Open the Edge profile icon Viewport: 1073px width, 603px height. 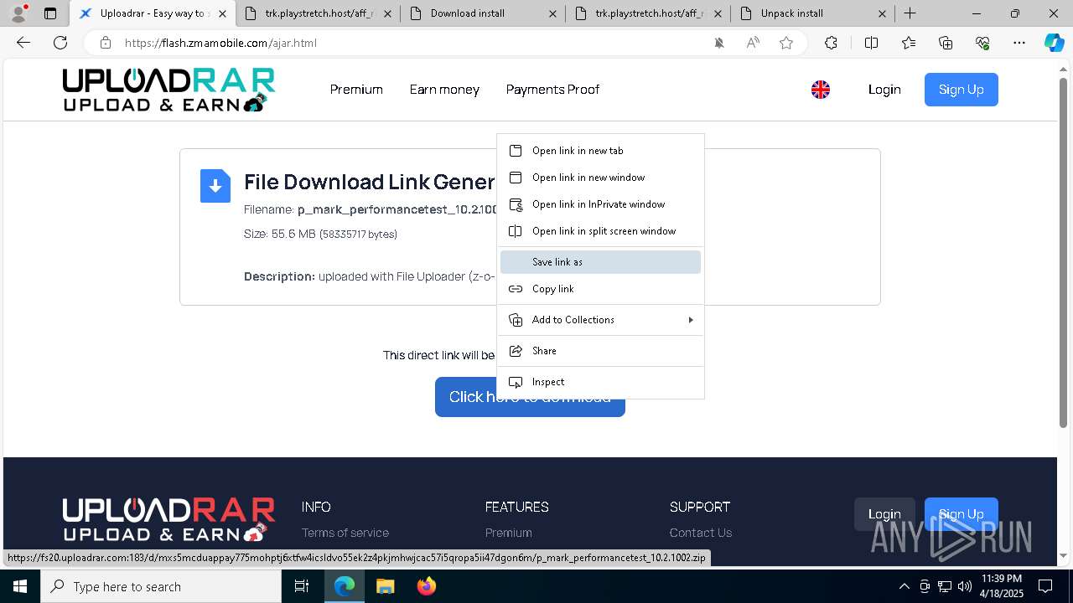(18, 13)
